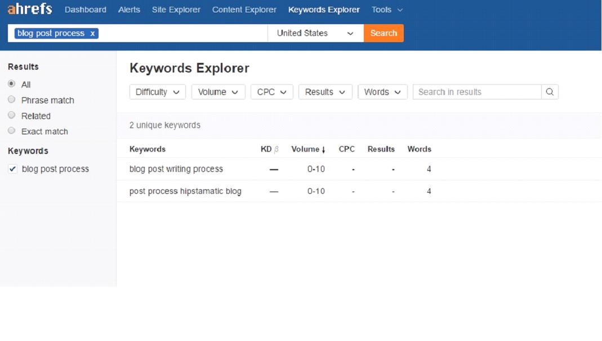Remove the 'blog post process' keyword tag
602x341 pixels.
pos(93,34)
